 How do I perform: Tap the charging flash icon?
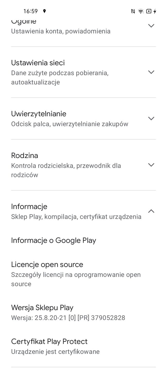(x=154, y=11)
